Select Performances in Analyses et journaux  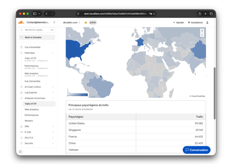coord(32,115)
